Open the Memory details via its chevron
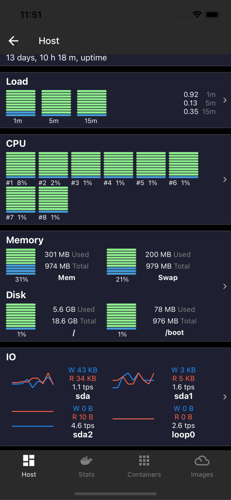231x500 pixels. pyautogui.click(x=225, y=286)
